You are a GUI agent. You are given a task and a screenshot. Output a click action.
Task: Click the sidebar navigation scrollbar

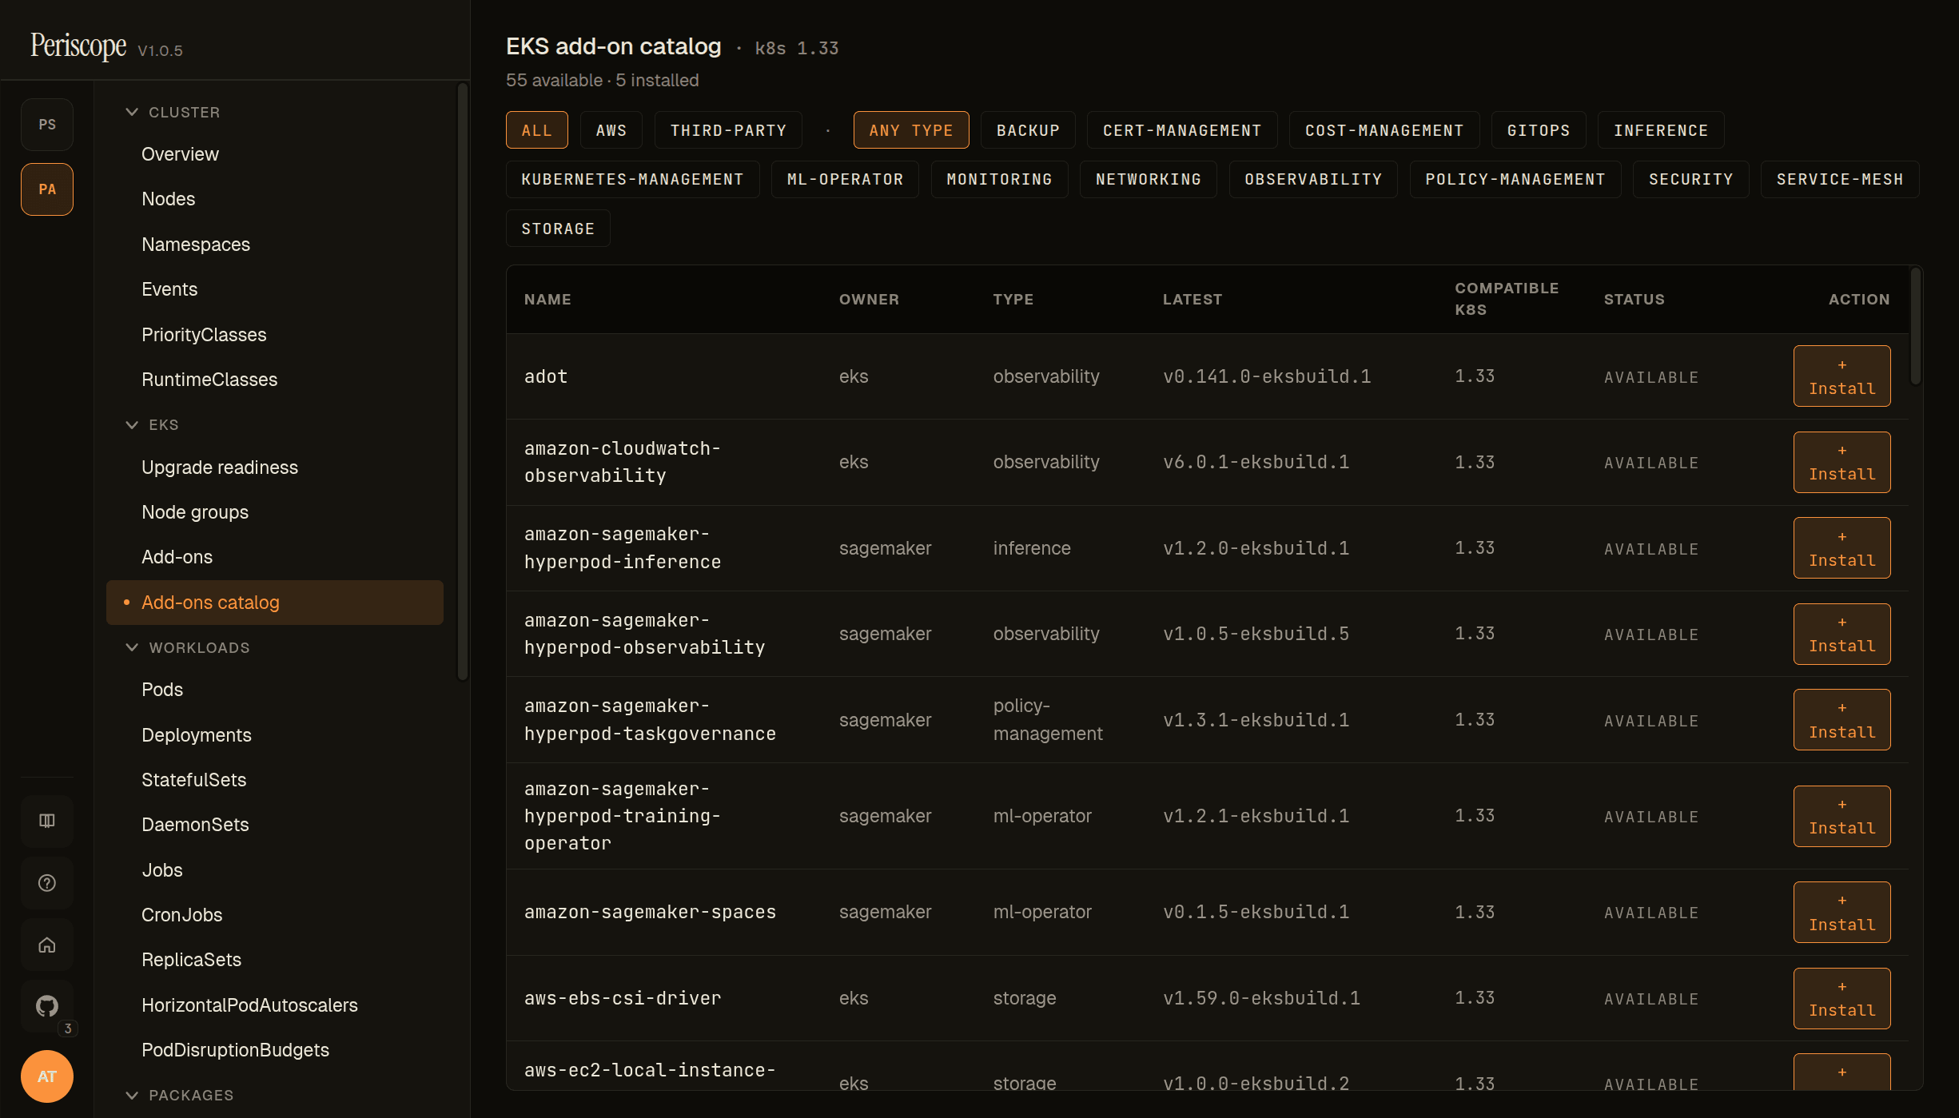[462, 382]
